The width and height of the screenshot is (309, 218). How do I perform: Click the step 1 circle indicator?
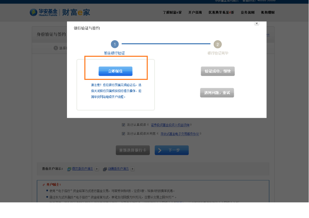[x=114, y=44]
